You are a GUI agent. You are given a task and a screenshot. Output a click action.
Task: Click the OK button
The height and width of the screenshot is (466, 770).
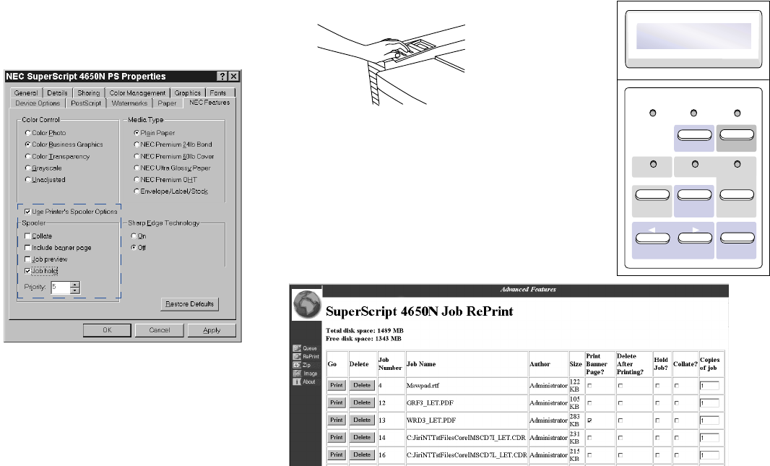pos(107,330)
